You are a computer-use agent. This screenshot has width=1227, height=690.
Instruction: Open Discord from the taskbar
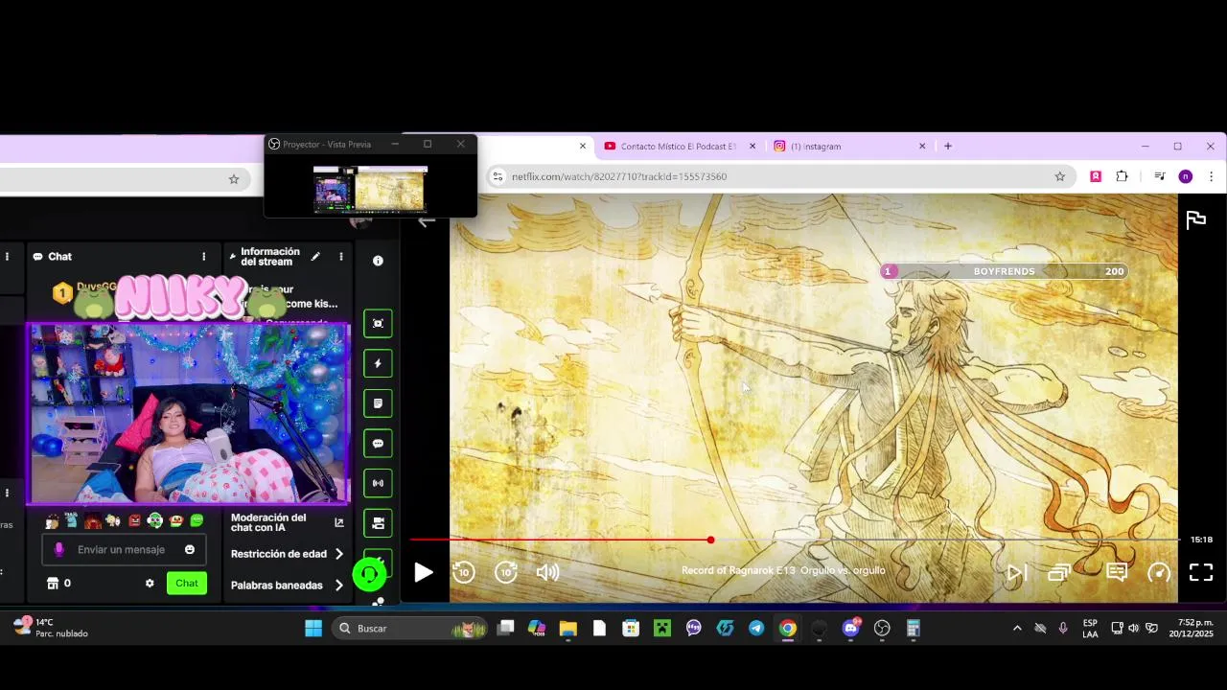[851, 629]
